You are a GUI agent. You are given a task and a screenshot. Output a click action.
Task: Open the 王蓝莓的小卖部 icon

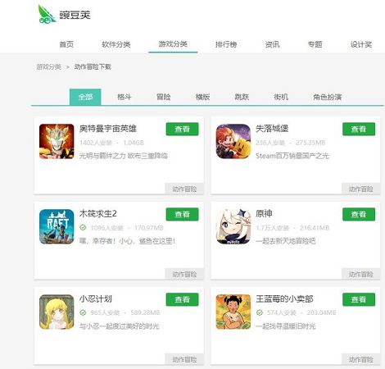click(x=233, y=312)
